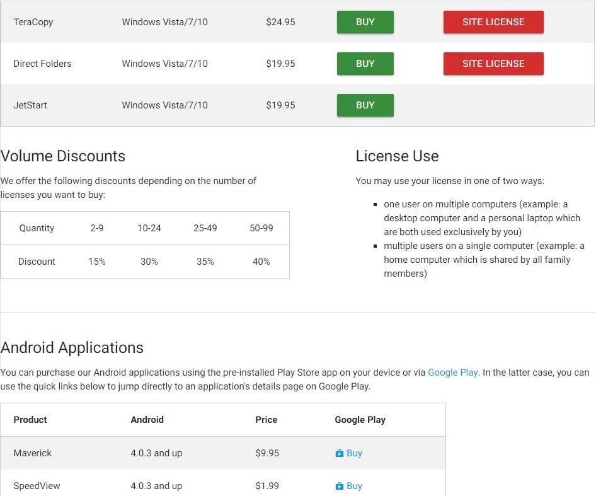Click the Product column header
596x496 pixels.
(30, 420)
